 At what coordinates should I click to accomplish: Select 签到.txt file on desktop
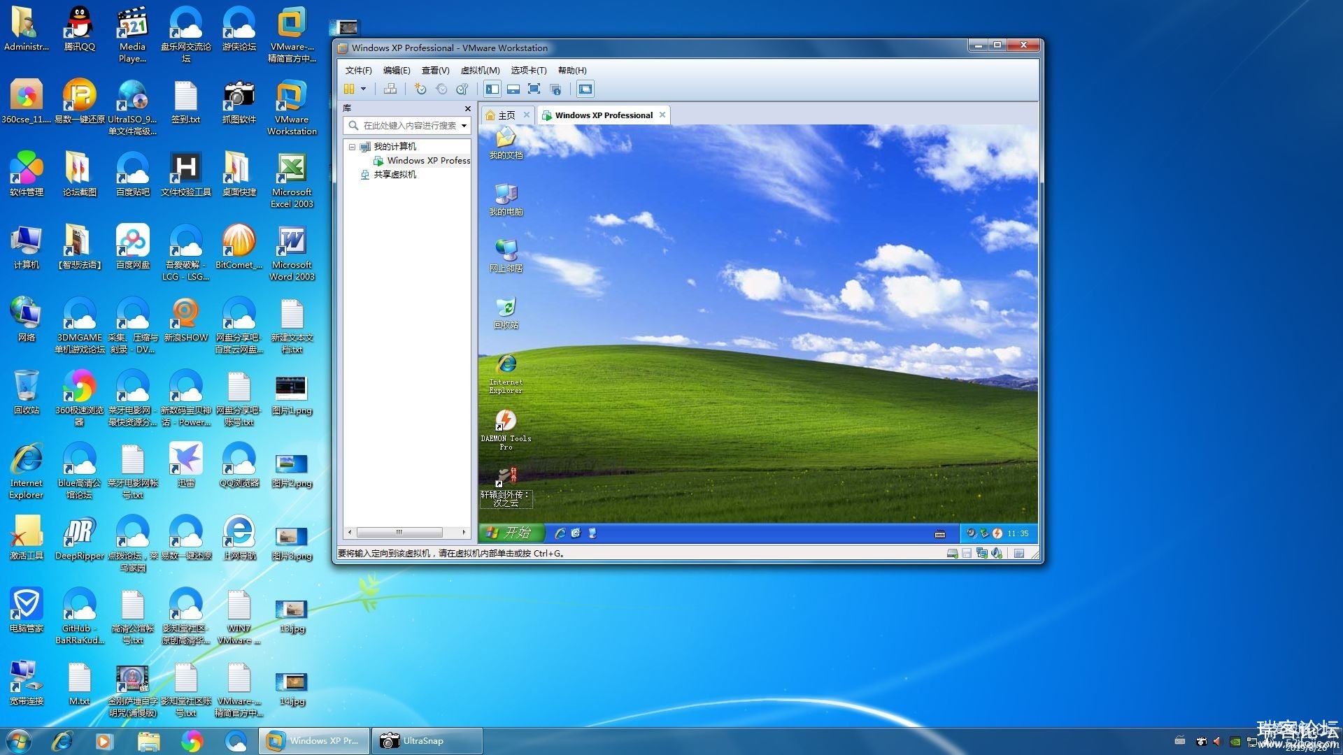pyautogui.click(x=185, y=103)
